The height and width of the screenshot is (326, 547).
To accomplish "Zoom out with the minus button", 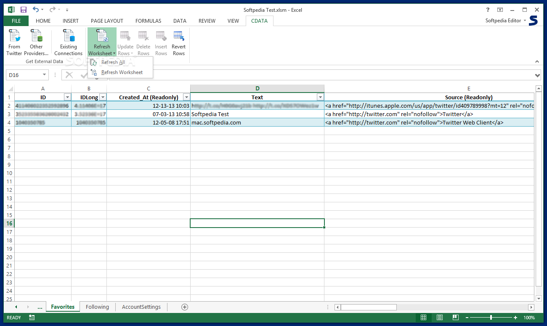I will (x=467, y=318).
